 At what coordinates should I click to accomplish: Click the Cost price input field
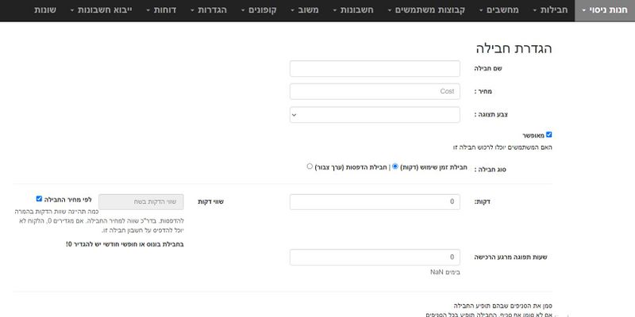(x=375, y=91)
